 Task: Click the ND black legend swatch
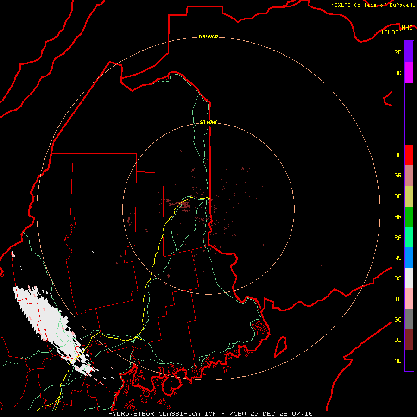pyautogui.click(x=409, y=360)
